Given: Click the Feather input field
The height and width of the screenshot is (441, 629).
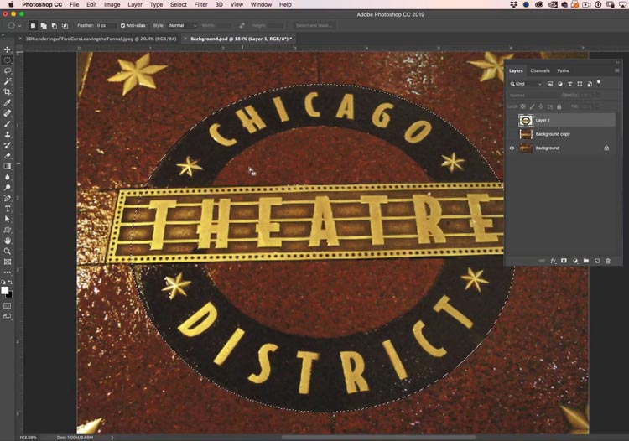Looking at the screenshot, I should pyautogui.click(x=107, y=26).
